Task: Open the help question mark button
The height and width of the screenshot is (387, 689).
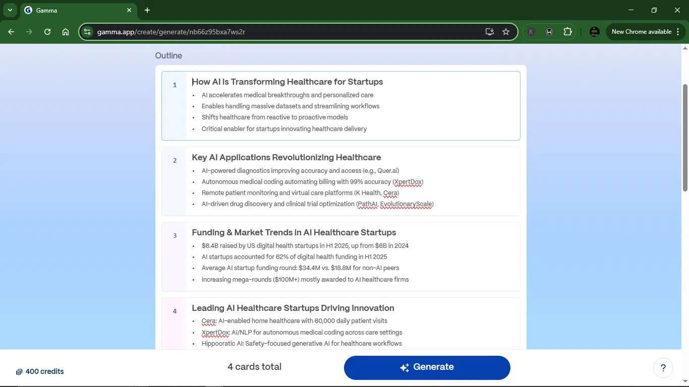Action: [x=663, y=368]
